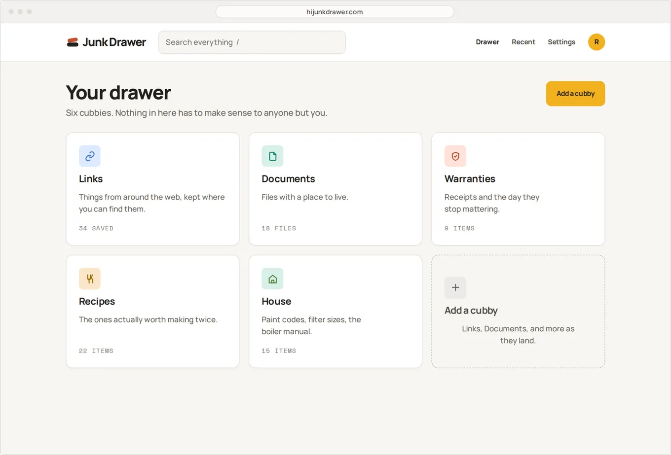This screenshot has height=455, width=671.
Task: Go to the Drawer nav item
Action: (x=487, y=42)
